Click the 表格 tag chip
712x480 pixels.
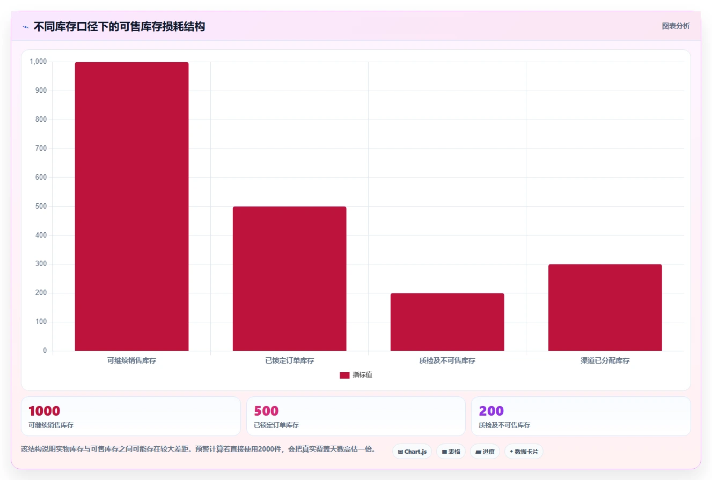tap(451, 452)
